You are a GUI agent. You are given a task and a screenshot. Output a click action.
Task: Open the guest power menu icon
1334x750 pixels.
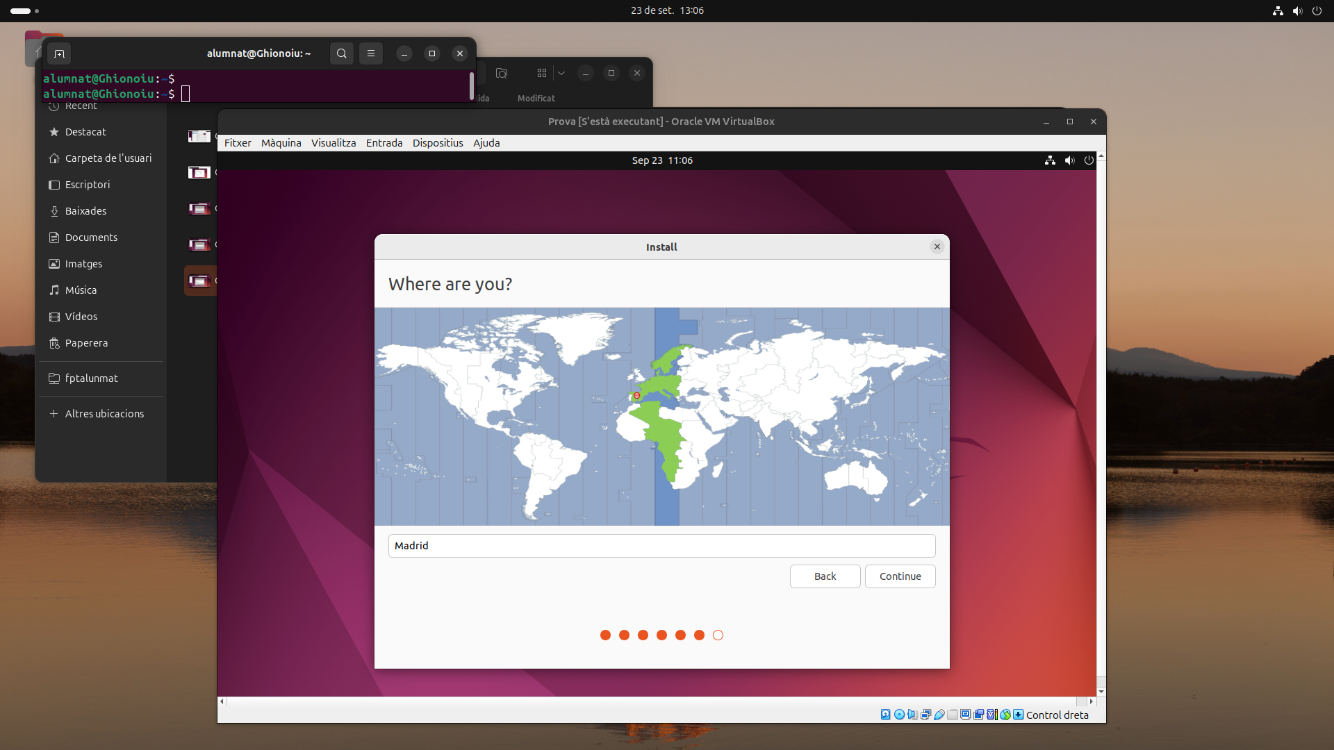click(1089, 160)
